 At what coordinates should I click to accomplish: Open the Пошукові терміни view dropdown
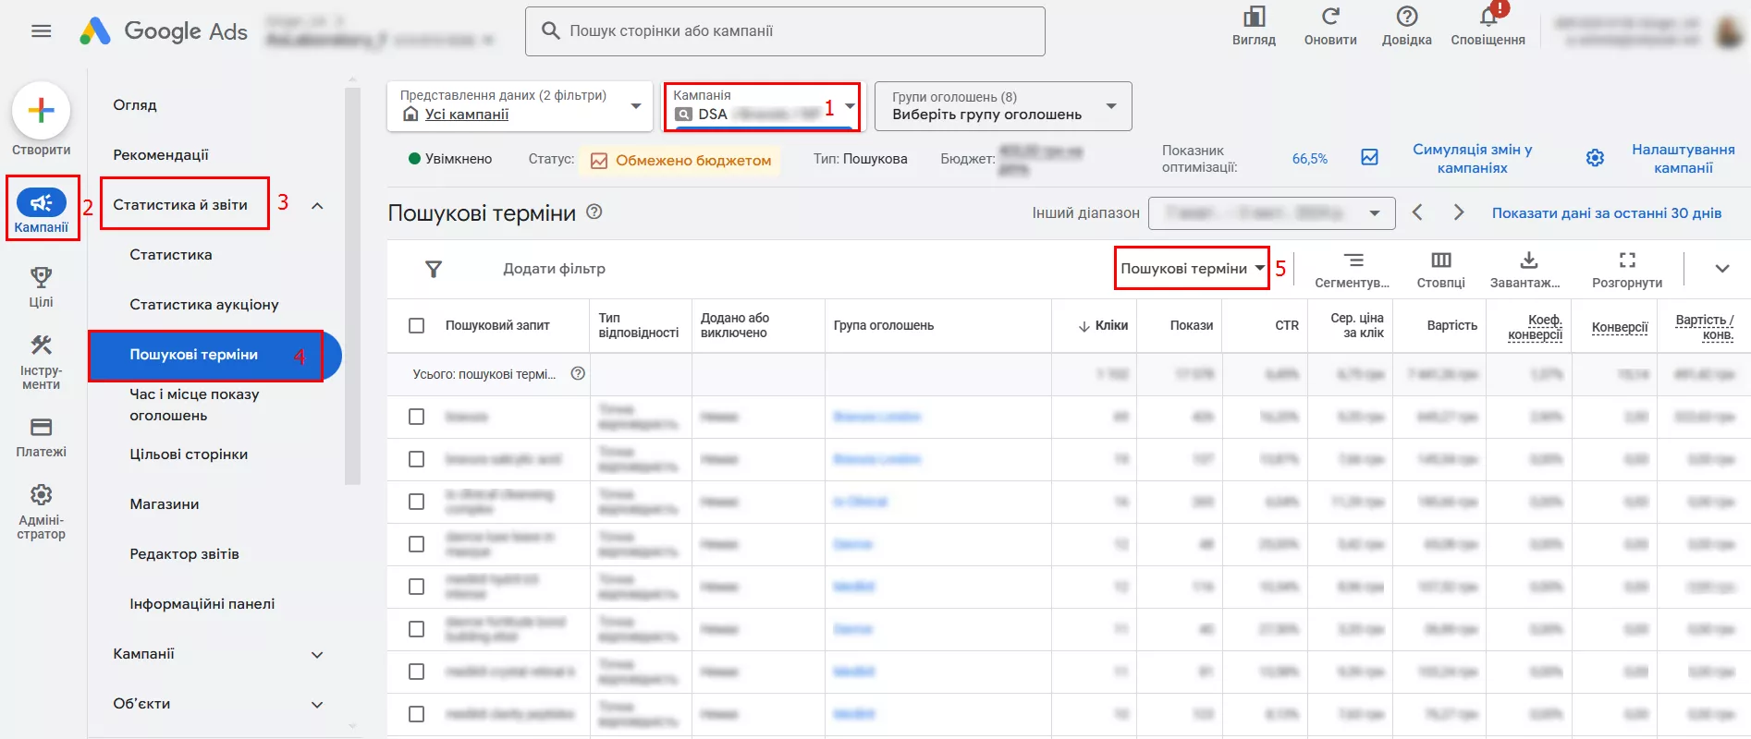(x=1192, y=269)
